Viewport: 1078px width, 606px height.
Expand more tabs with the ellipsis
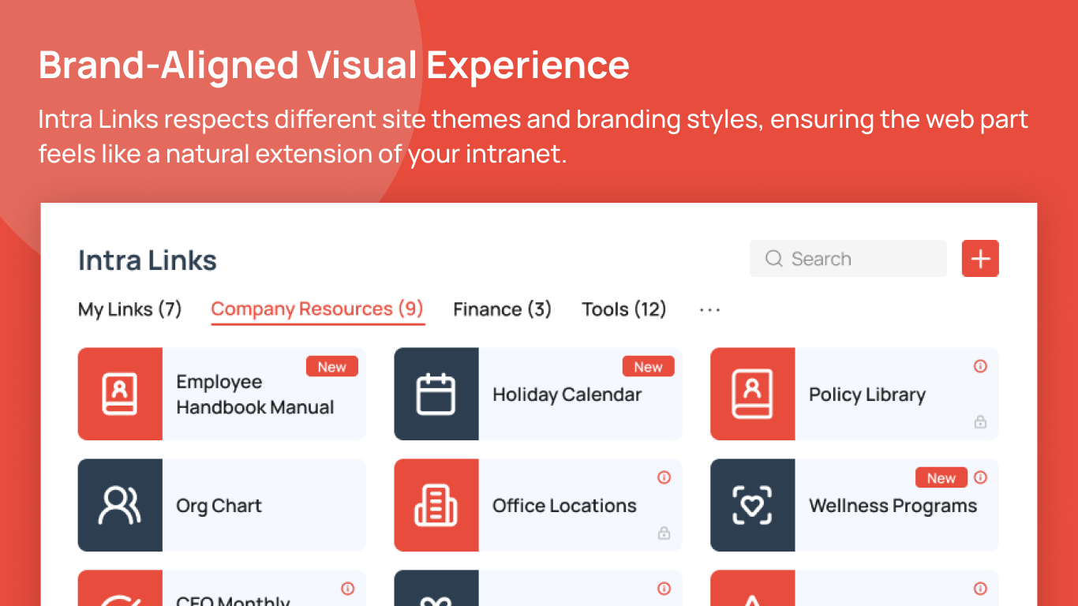coord(709,310)
